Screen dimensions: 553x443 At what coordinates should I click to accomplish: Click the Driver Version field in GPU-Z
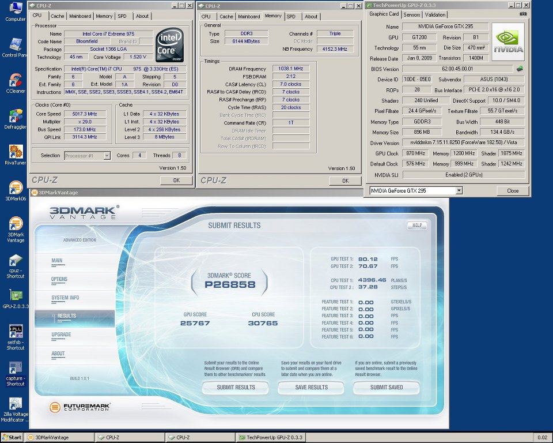(x=463, y=142)
